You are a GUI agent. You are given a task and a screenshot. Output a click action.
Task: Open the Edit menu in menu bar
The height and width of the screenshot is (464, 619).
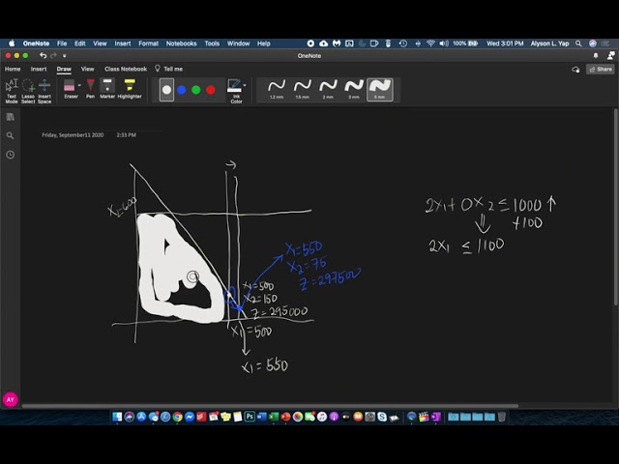click(79, 43)
